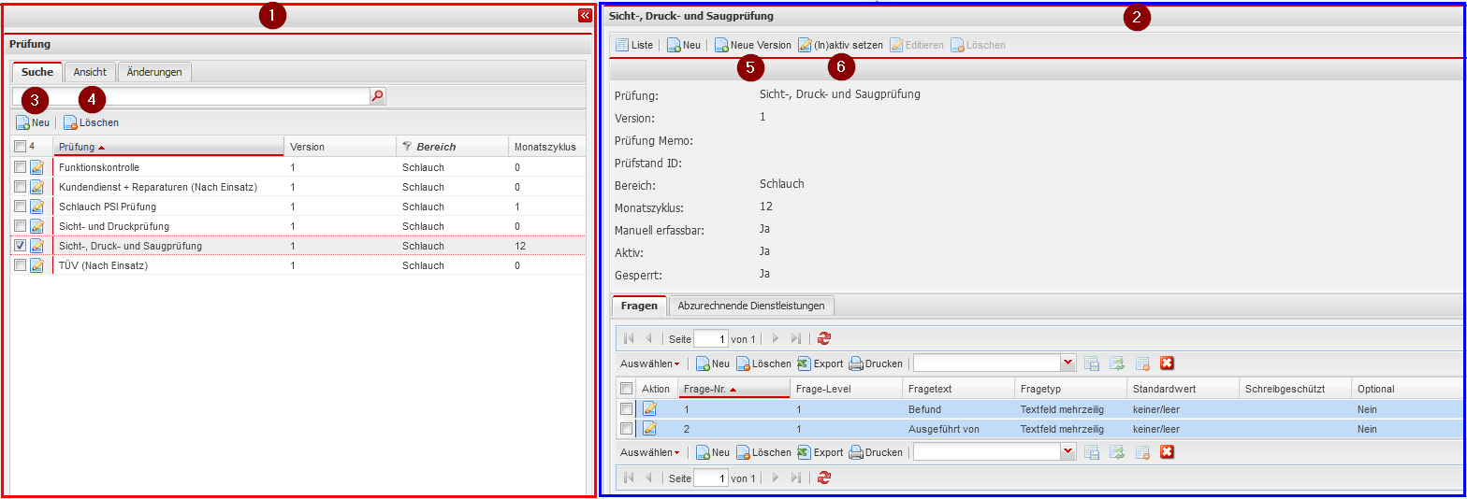Open the edit icon for question number 1
This screenshot has width=1467, height=499.
pyautogui.click(x=649, y=409)
